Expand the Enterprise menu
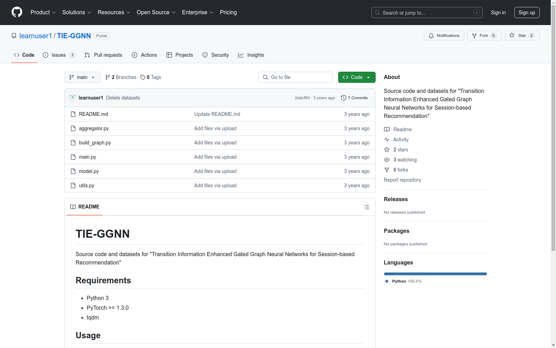Viewport: 556px width, 348px height. (198, 12)
